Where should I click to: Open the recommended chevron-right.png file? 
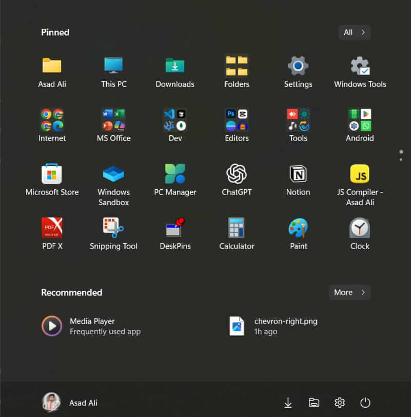coord(274,326)
